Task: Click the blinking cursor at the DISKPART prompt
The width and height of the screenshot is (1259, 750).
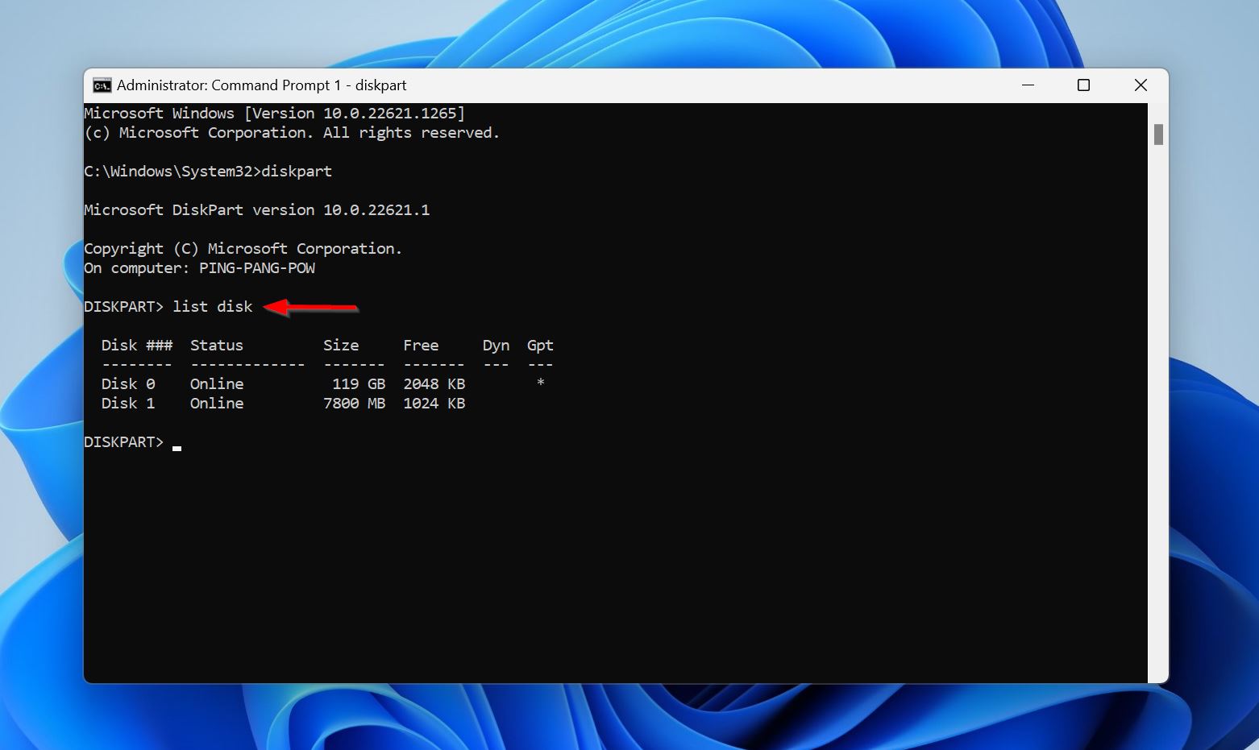Action: 177,445
